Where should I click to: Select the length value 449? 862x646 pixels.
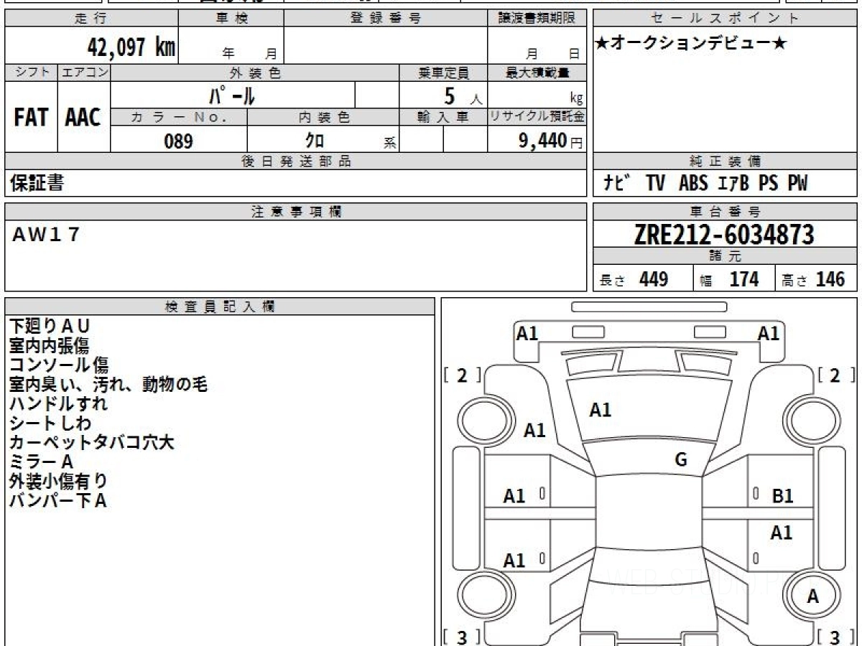pos(654,279)
